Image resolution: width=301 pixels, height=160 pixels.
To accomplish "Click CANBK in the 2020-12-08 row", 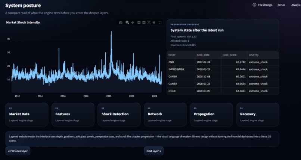I will (181, 76).
